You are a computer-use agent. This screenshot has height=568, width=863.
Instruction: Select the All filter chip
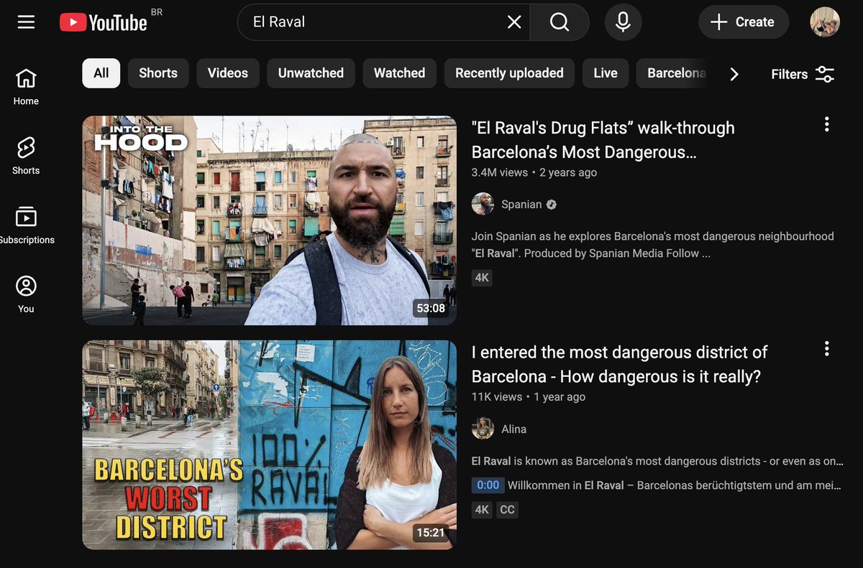tap(101, 73)
